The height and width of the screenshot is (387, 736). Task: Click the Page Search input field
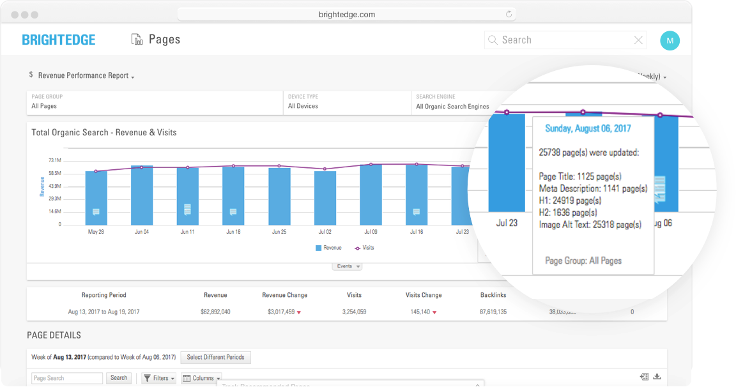[x=67, y=378]
